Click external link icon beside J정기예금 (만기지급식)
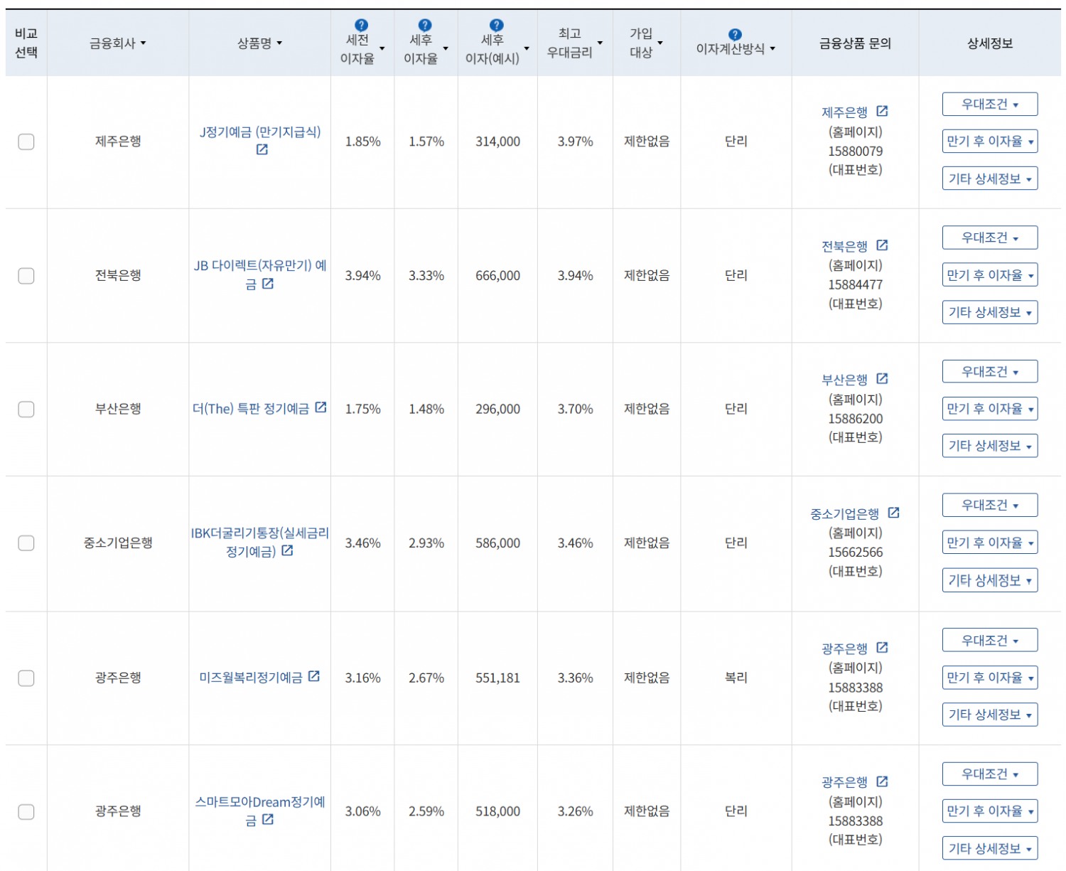 [x=262, y=149]
